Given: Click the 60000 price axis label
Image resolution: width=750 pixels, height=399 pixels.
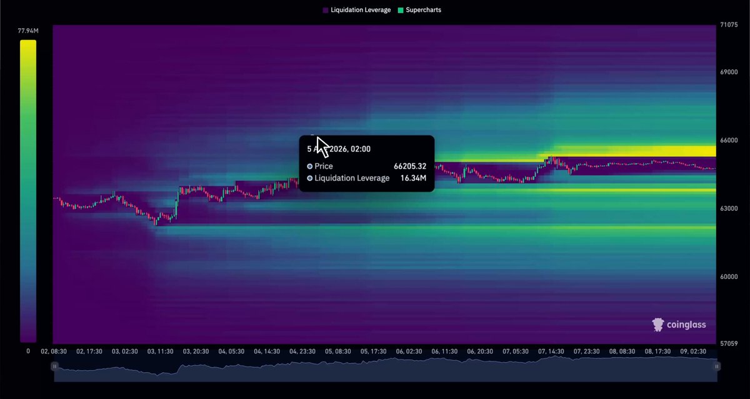Looking at the screenshot, I should pos(727,276).
